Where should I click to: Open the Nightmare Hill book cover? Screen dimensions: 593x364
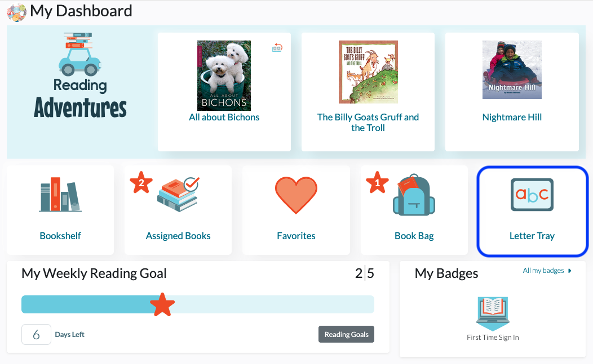[x=512, y=70]
